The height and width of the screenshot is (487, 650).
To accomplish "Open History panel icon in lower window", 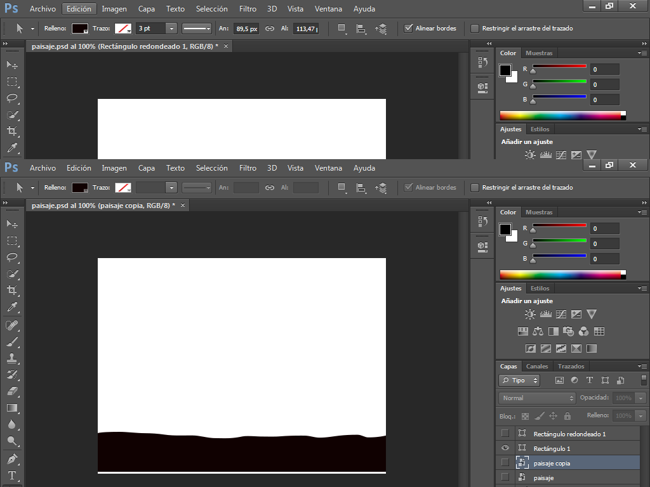I will (x=482, y=221).
